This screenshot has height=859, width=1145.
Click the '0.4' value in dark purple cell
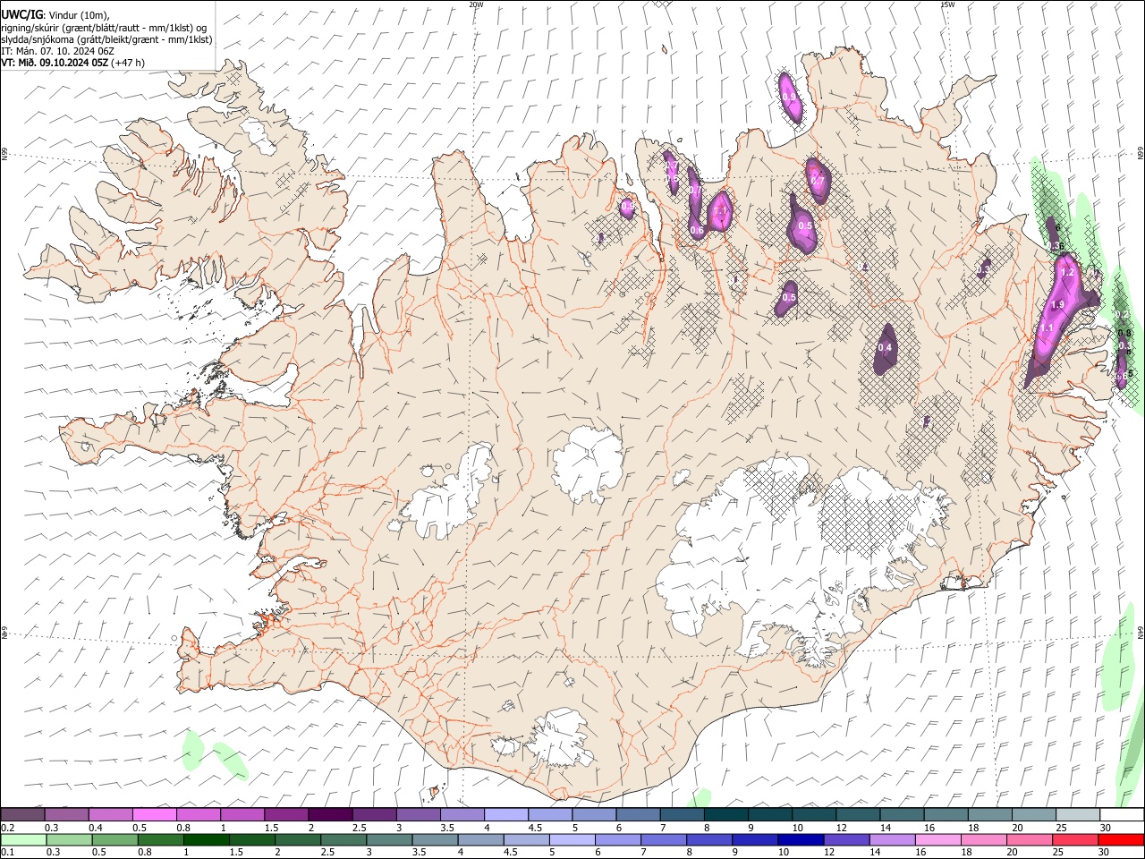886,347
